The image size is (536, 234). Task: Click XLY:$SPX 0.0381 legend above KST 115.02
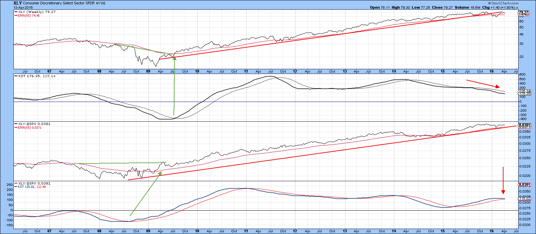32,184
